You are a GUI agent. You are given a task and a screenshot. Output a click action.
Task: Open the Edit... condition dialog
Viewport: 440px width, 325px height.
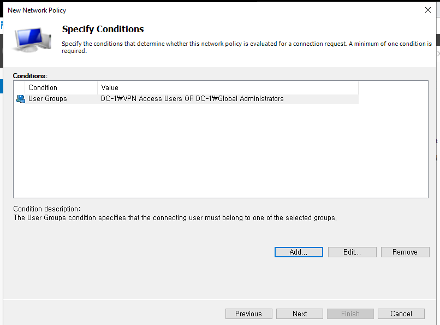[352, 252]
